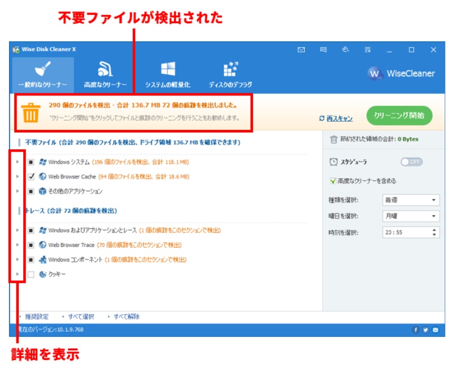
Task: Open the menu list icon in title bar
Action: coord(369,50)
